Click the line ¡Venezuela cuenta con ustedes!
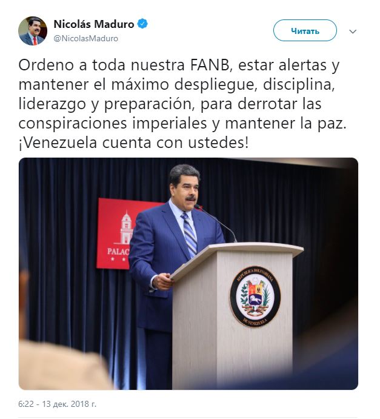Viewport: 380px width, 419px height. coord(133,143)
